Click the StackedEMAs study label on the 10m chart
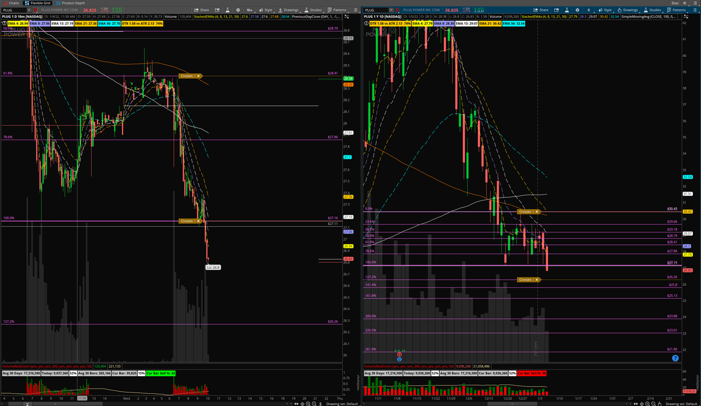The width and height of the screenshot is (701, 406). point(216,17)
